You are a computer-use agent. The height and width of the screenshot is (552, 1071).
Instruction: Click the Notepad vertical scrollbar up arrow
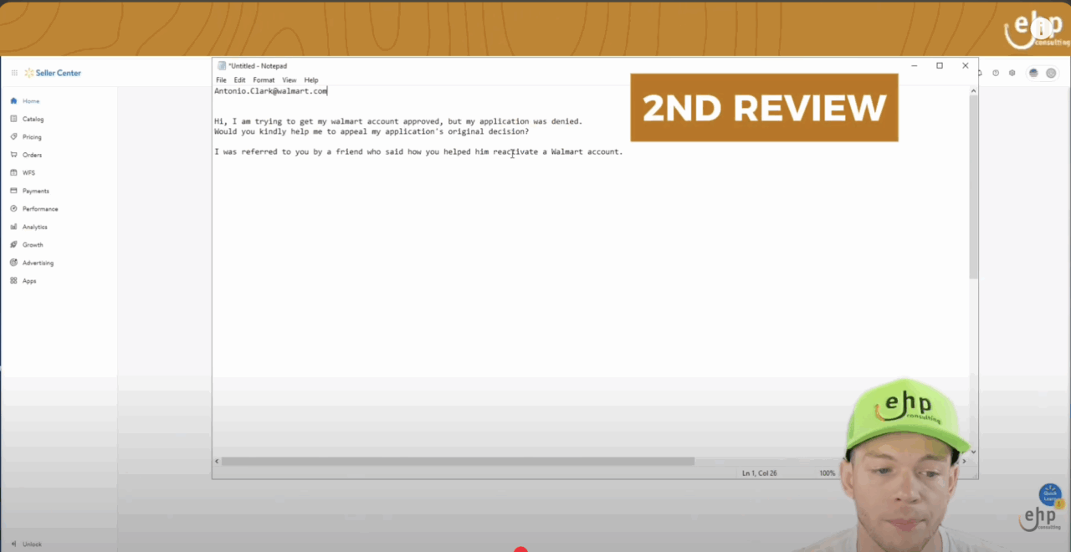tap(973, 91)
